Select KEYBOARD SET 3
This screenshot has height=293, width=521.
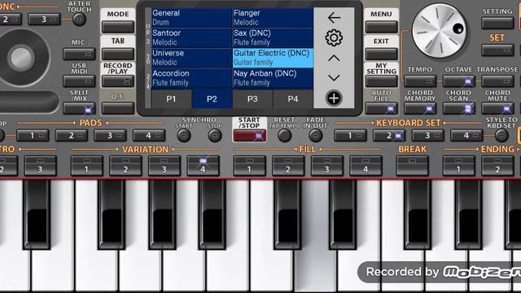428,136
